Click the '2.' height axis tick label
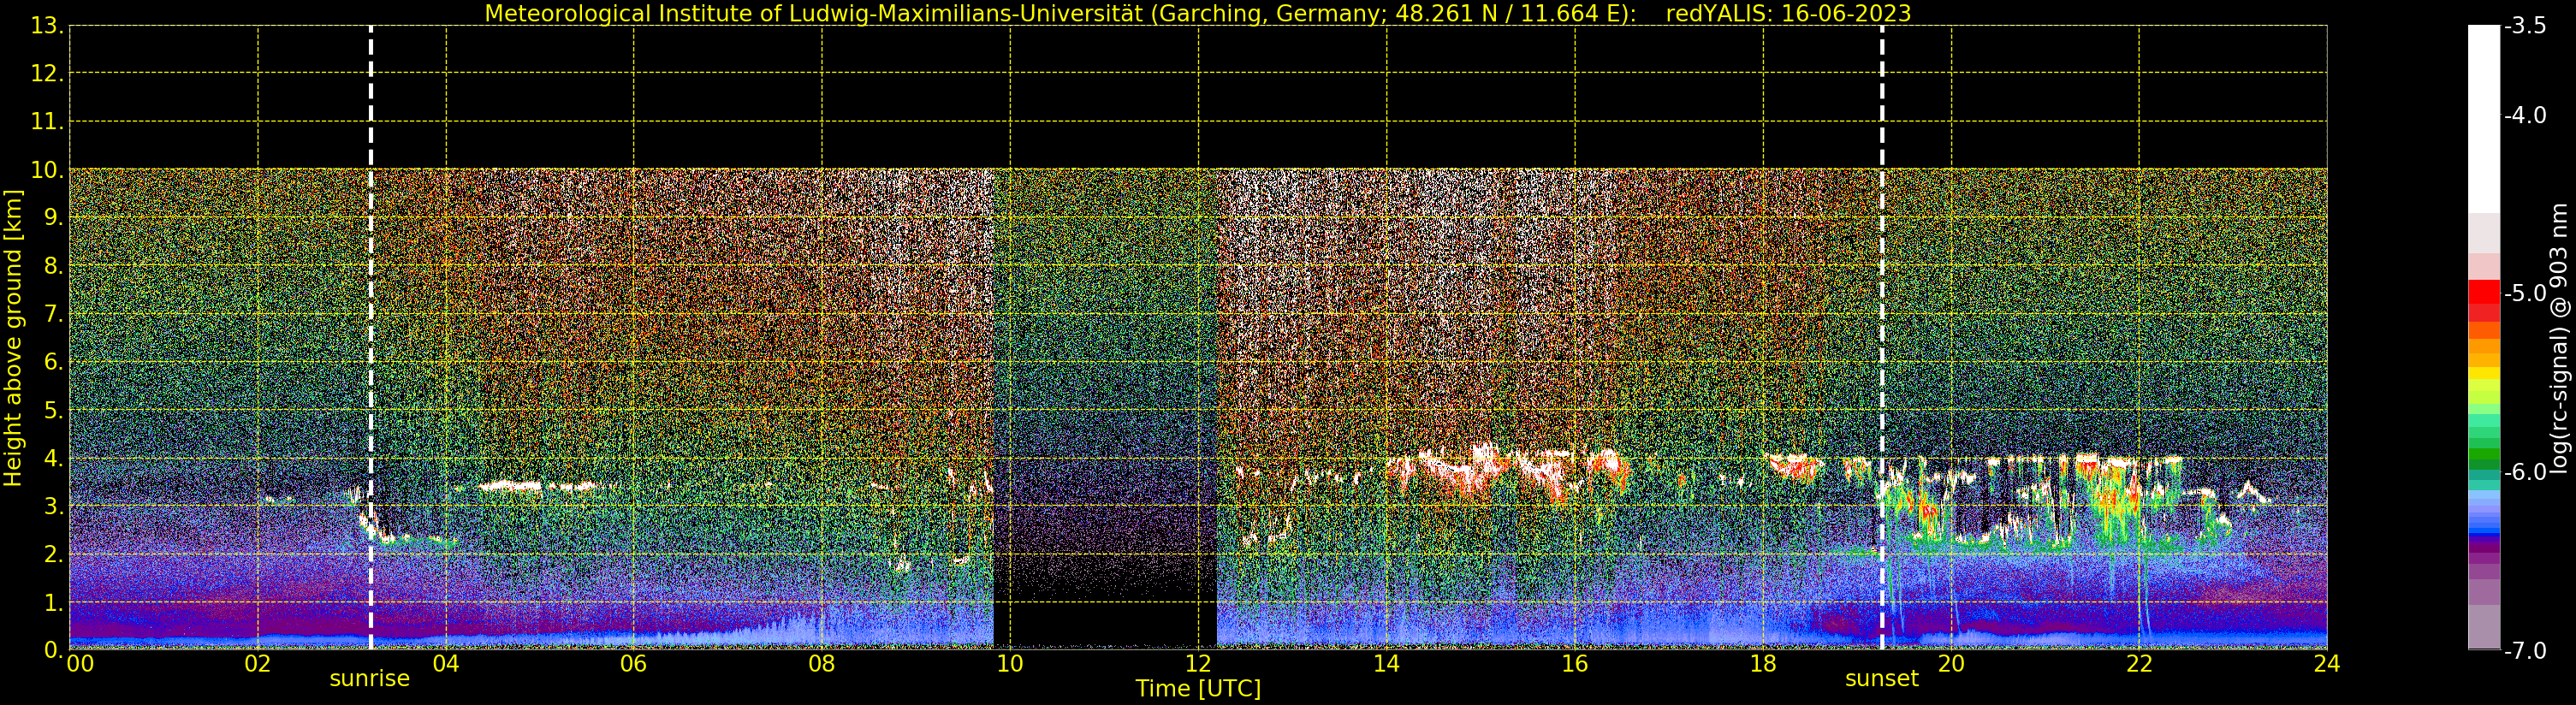The width and height of the screenshot is (2576, 705). point(53,554)
